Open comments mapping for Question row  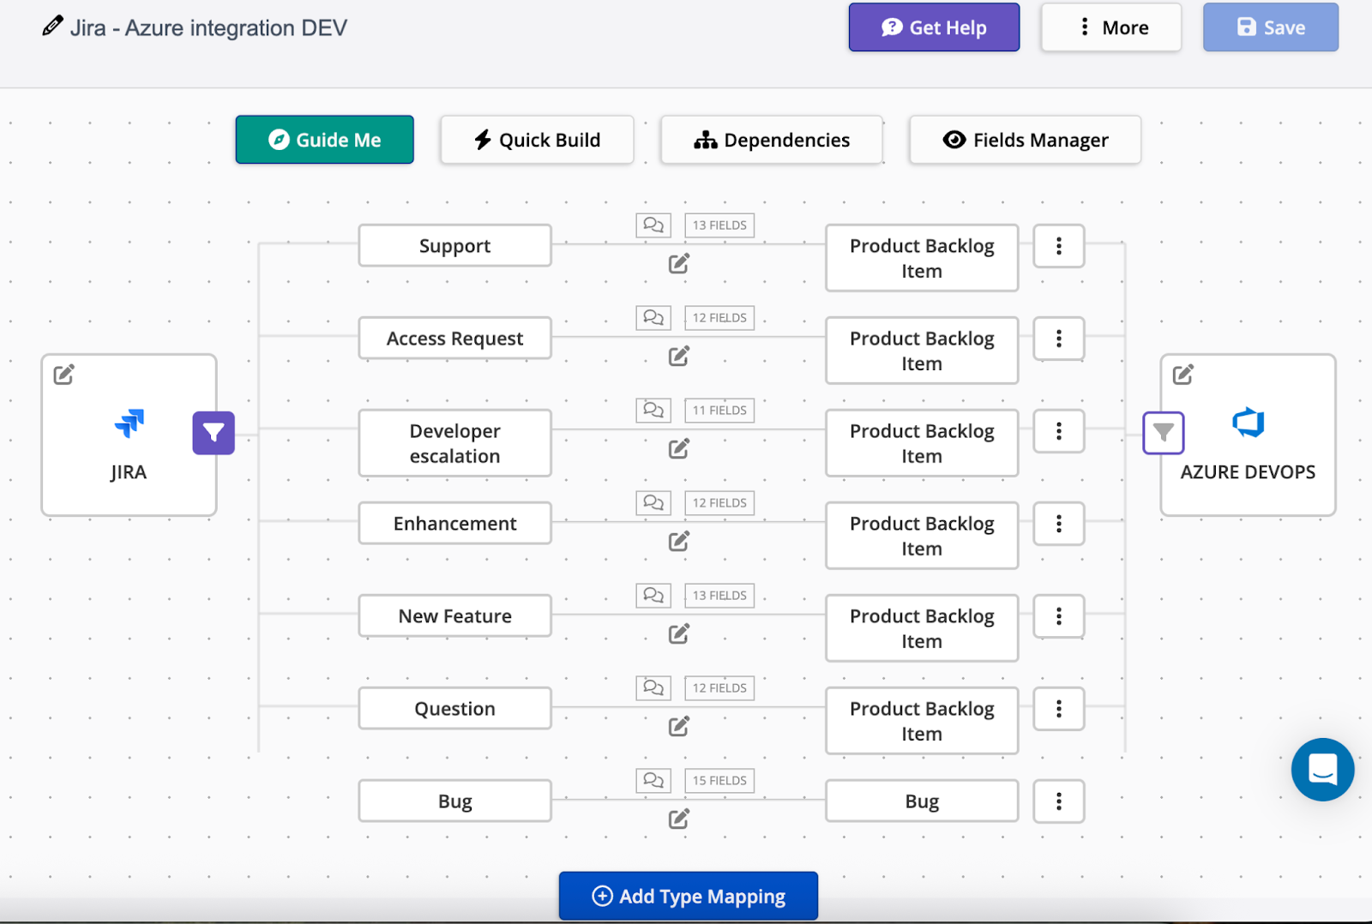[653, 688]
